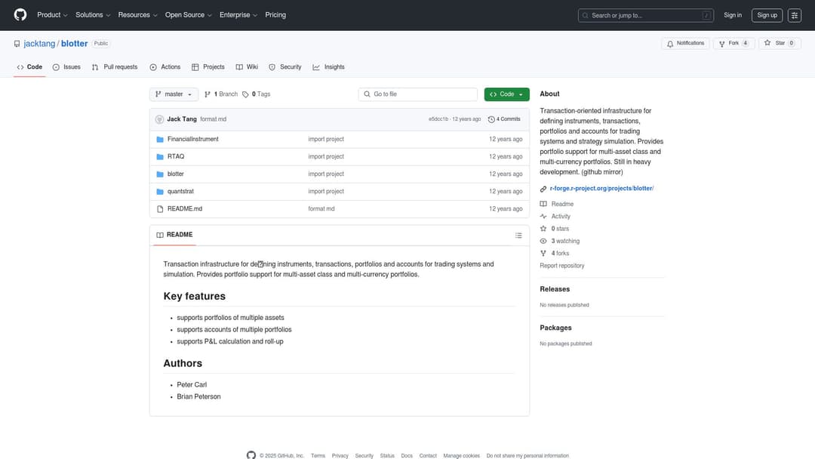
Task: Focus the Go to file field
Action: coord(418,94)
